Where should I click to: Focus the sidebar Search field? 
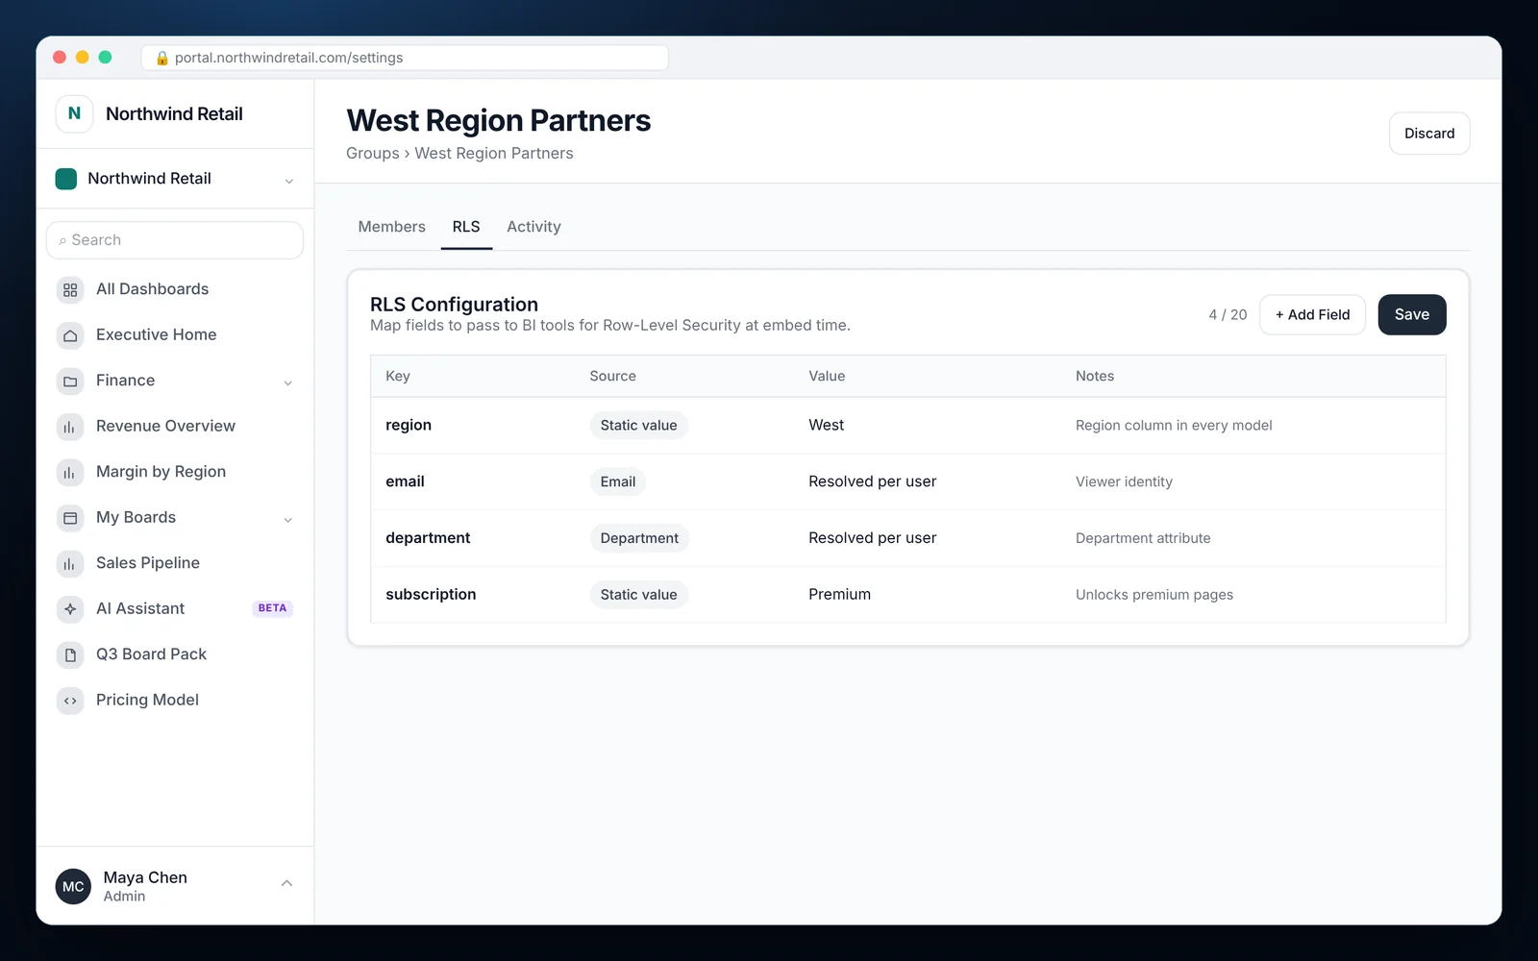tap(175, 240)
